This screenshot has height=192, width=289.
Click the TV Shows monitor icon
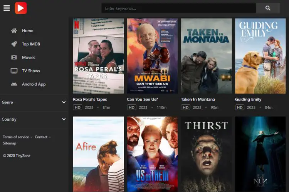tap(14, 71)
